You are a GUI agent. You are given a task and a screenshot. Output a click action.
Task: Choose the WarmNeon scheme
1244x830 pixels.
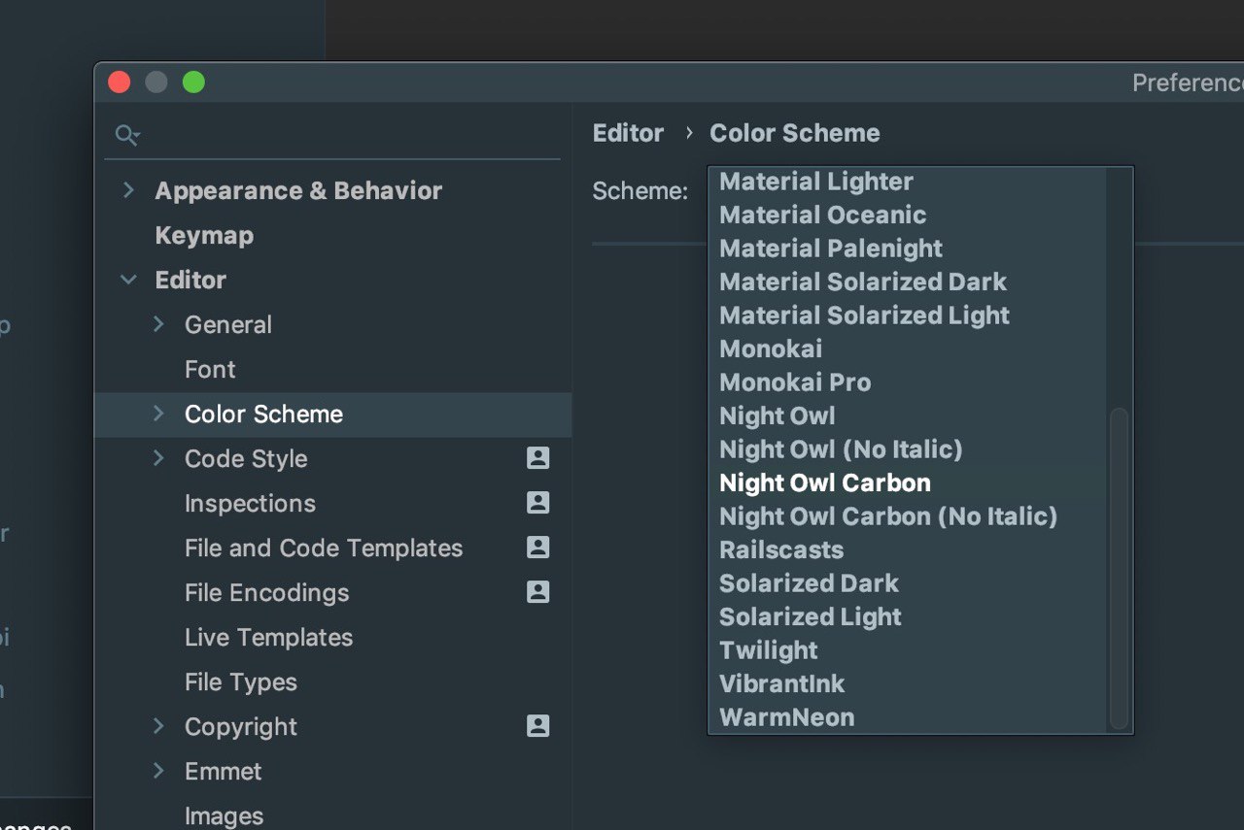point(787,717)
